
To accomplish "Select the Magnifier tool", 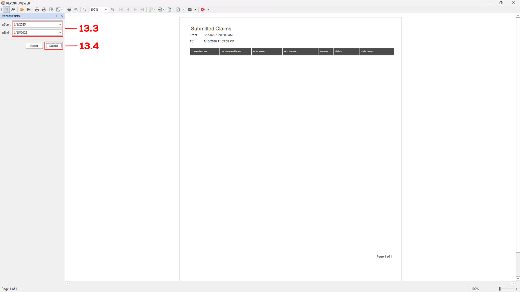I will 76,10.
